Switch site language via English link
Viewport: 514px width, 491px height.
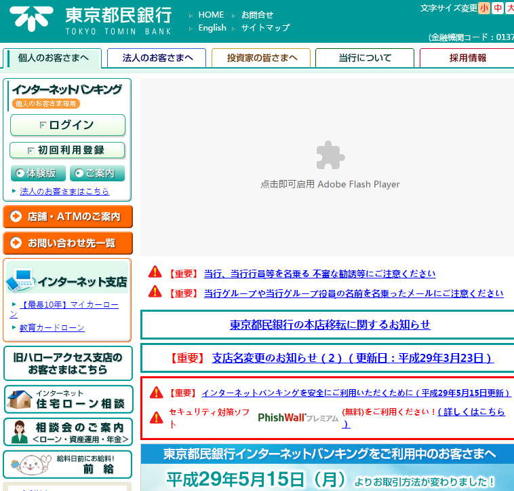pyautogui.click(x=212, y=28)
